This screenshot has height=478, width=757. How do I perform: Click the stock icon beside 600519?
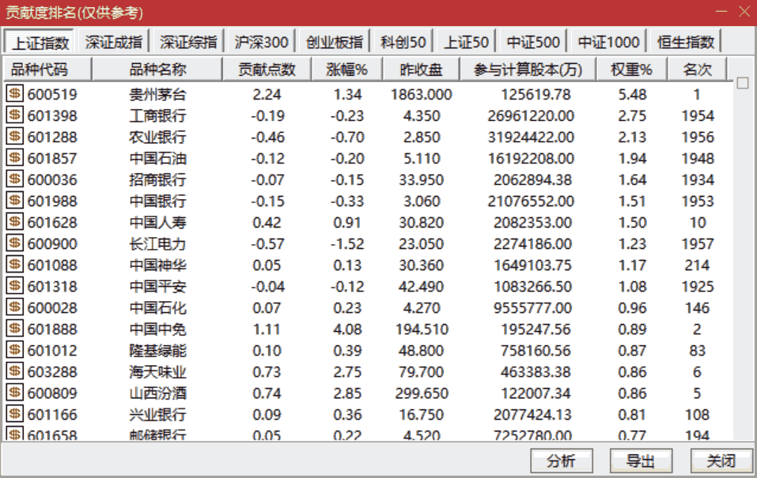(14, 93)
